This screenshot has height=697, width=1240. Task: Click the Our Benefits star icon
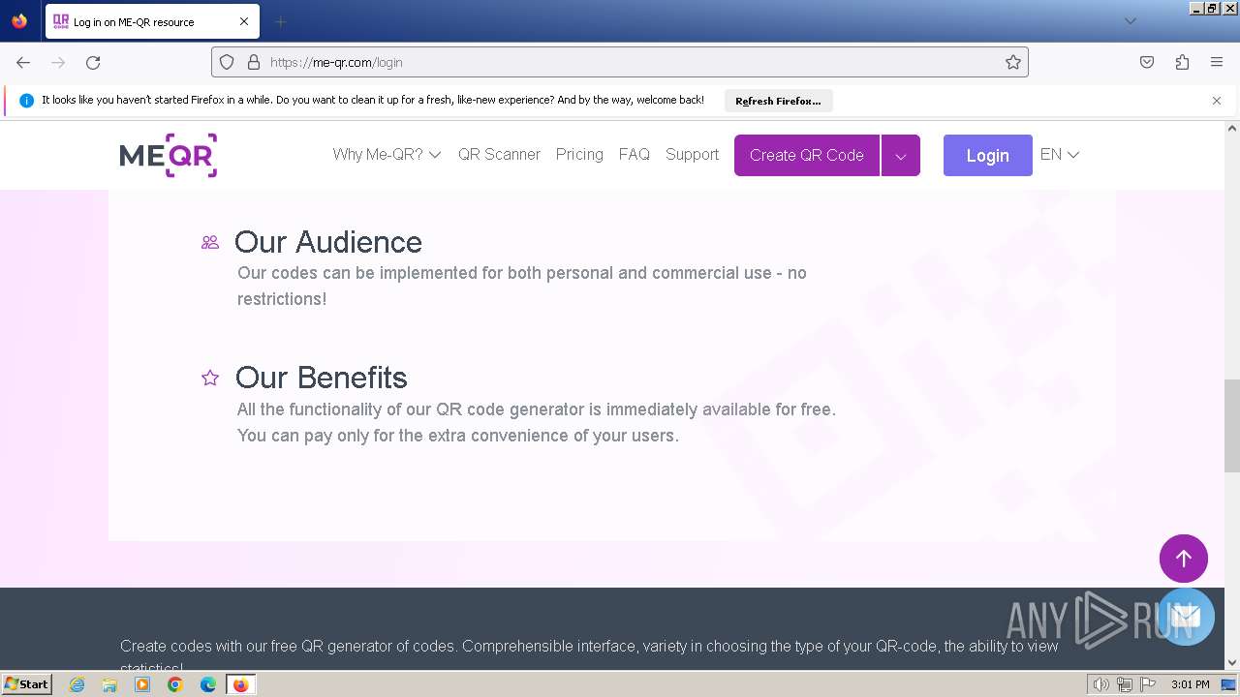[x=210, y=378]
